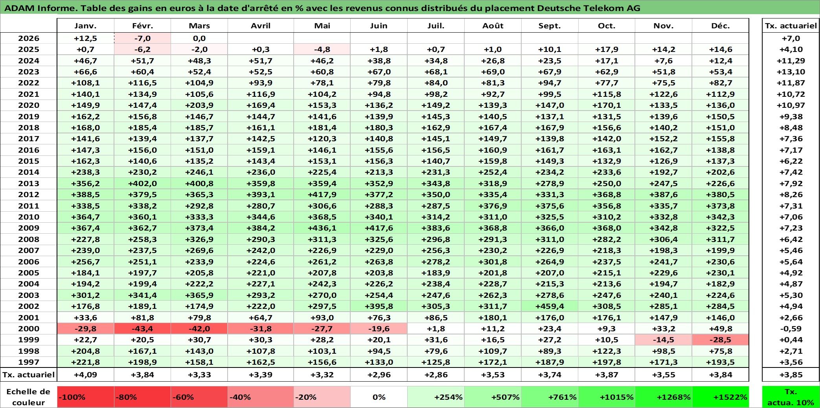Viewport: 820px width, 408px height.
Task: Select the +2,86 rate under Juil.
Action: click(436, 375)
